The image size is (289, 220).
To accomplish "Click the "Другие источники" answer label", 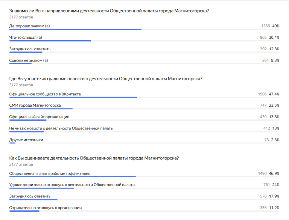I will pyautogui.click(x=26, y=140).
